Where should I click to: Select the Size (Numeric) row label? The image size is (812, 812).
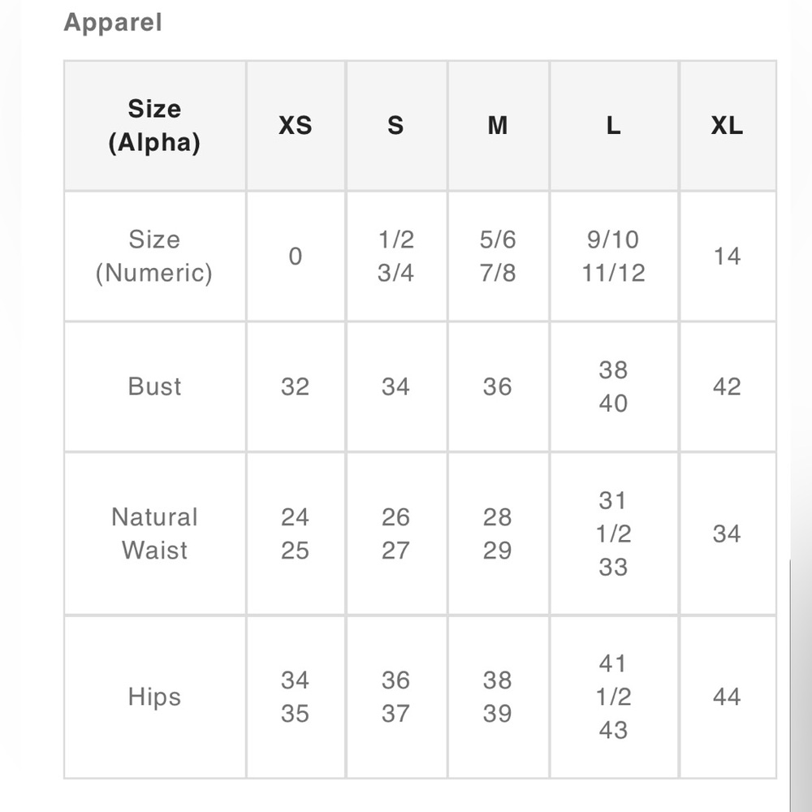point(154,257)
